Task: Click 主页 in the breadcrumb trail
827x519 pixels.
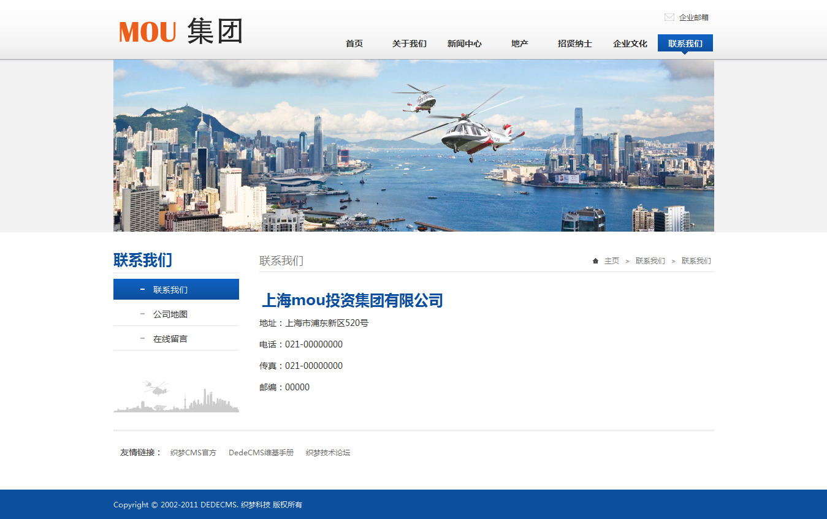Action: pos(612,261)
